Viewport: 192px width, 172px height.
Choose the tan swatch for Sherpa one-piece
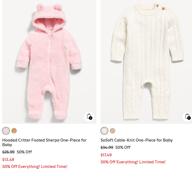14,131
